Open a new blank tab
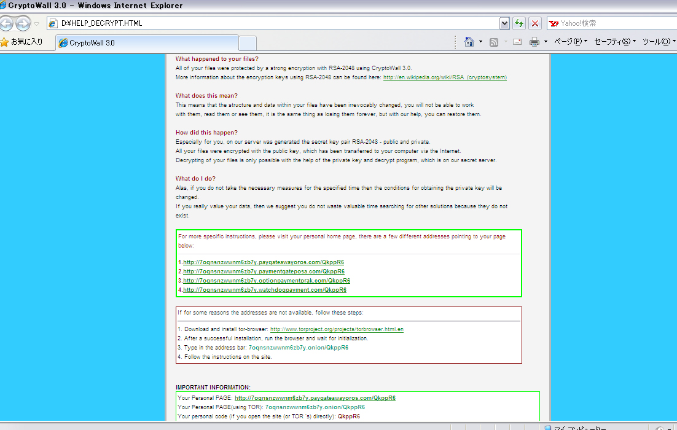 [248, 43]
